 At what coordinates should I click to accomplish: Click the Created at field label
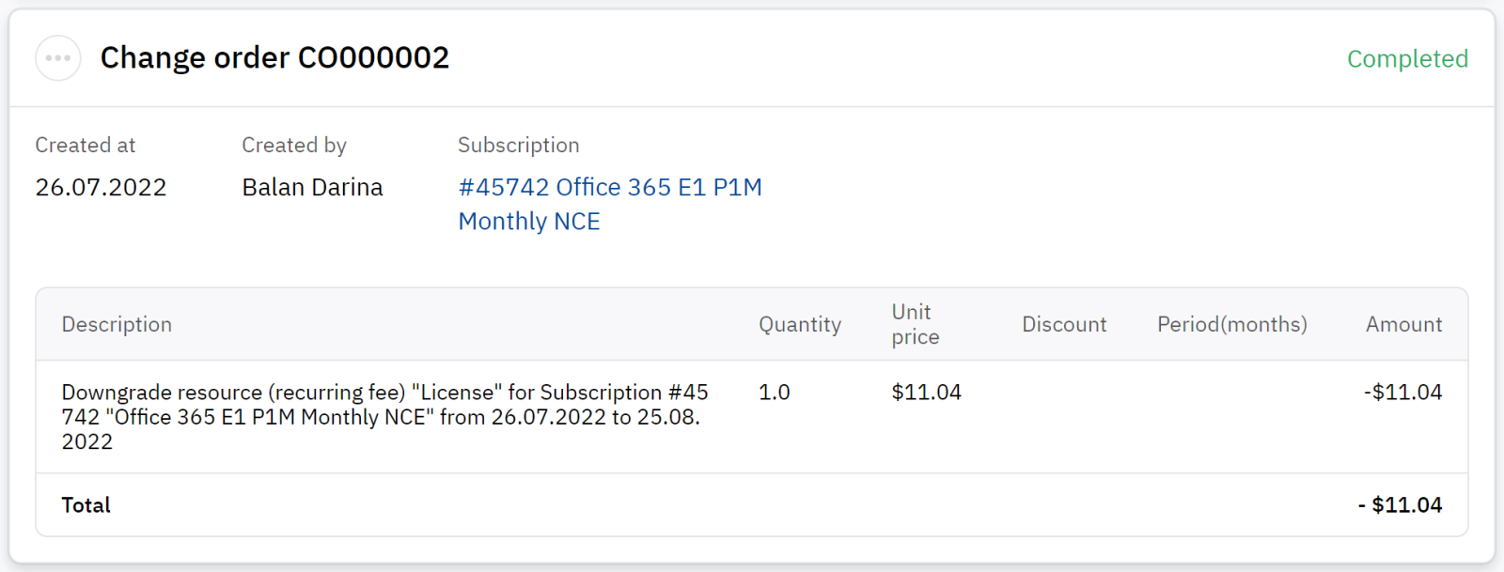coord(86,146)
